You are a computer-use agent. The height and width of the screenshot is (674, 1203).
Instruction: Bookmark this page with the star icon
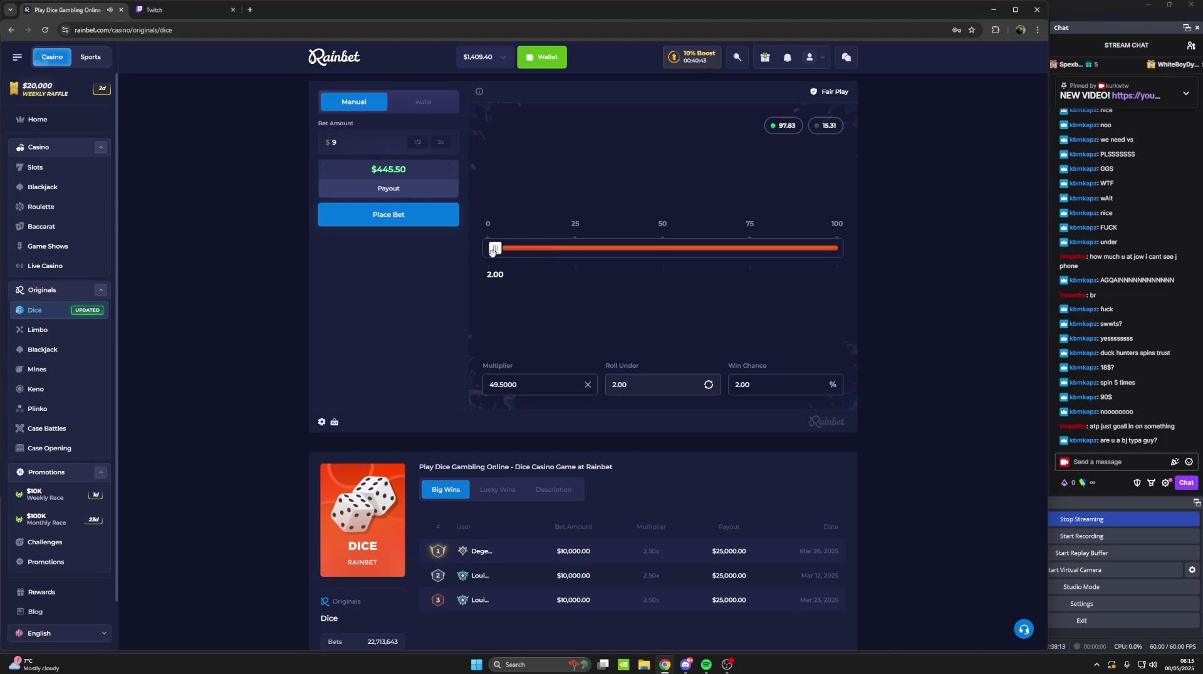972,29
